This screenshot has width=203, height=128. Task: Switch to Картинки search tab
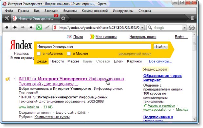click(x=134, y=61)
